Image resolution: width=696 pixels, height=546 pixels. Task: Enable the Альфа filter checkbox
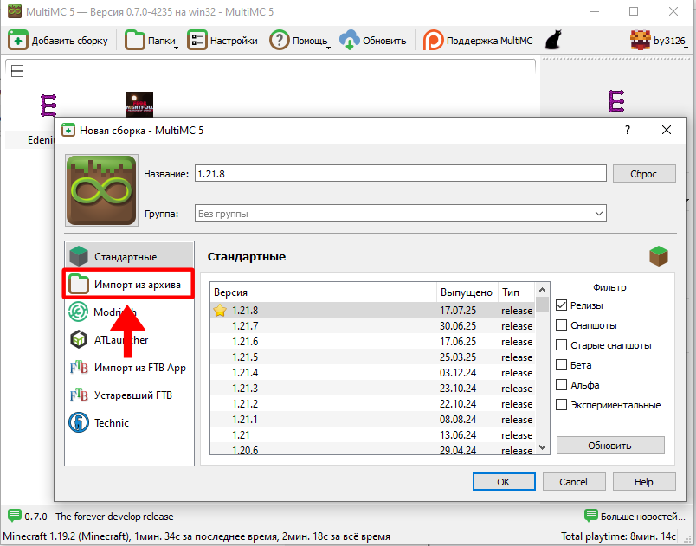click(x=562, y=384)
